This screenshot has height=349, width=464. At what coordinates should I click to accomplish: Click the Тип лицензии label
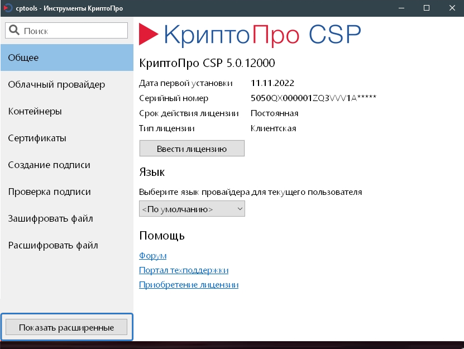point(167,128)
